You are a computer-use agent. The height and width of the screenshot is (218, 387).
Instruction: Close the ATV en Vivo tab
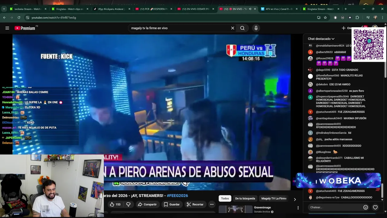coord(297,9)
